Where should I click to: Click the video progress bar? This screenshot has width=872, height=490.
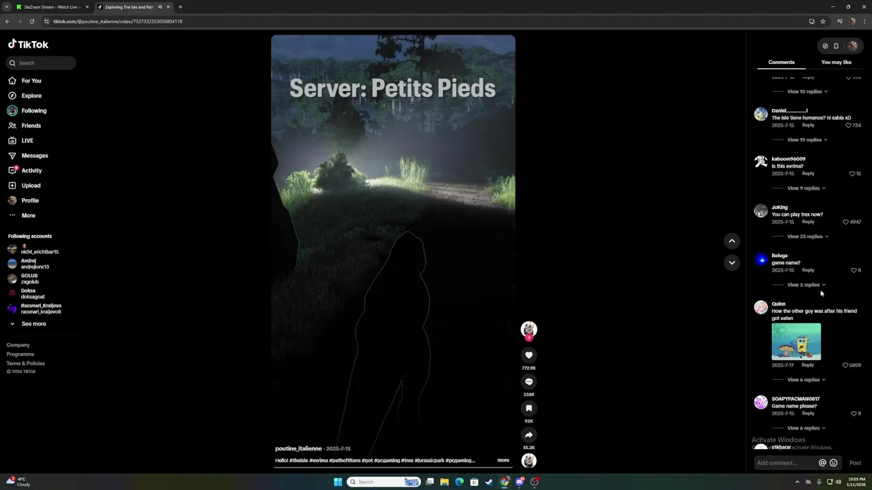tap(393, 469)
